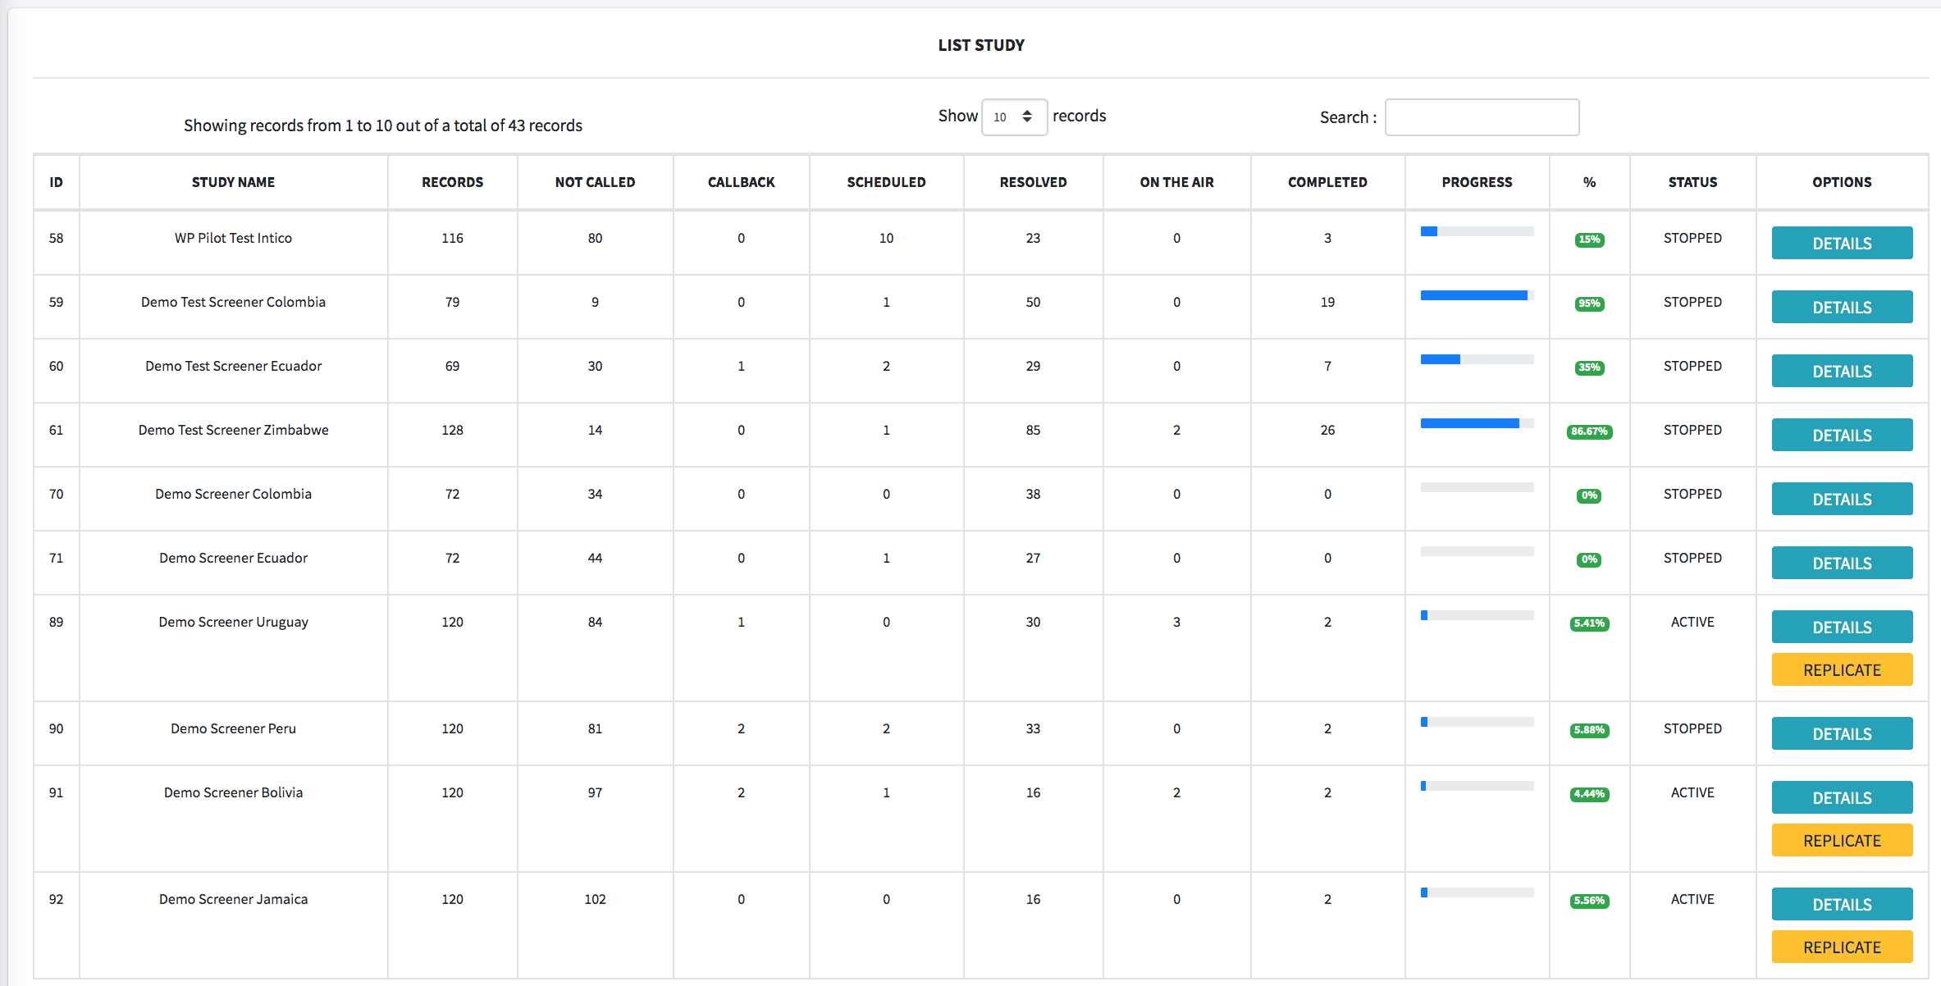Open DETAILS for WP Pilot Test Intico
The image size is (1941, 986).
1842,243
